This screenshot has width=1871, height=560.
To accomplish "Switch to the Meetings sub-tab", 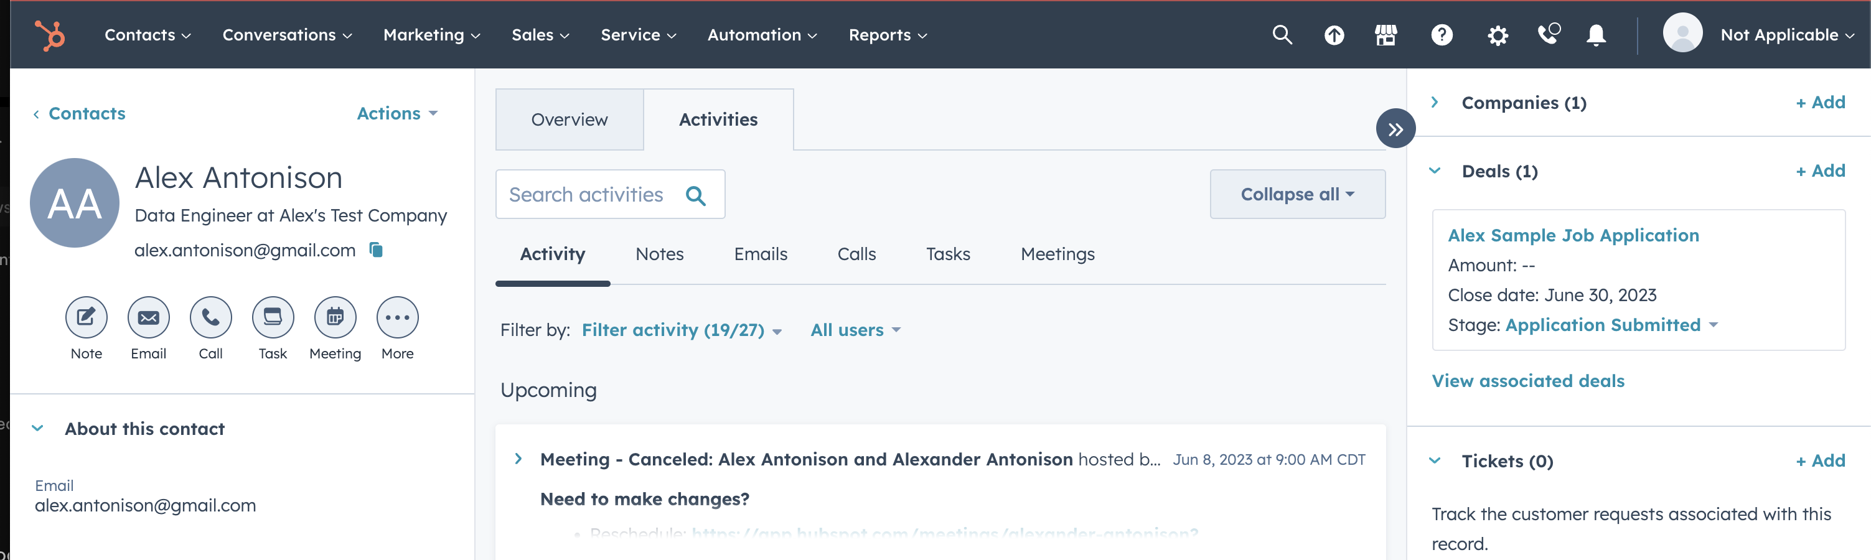I will (1057, 254).
